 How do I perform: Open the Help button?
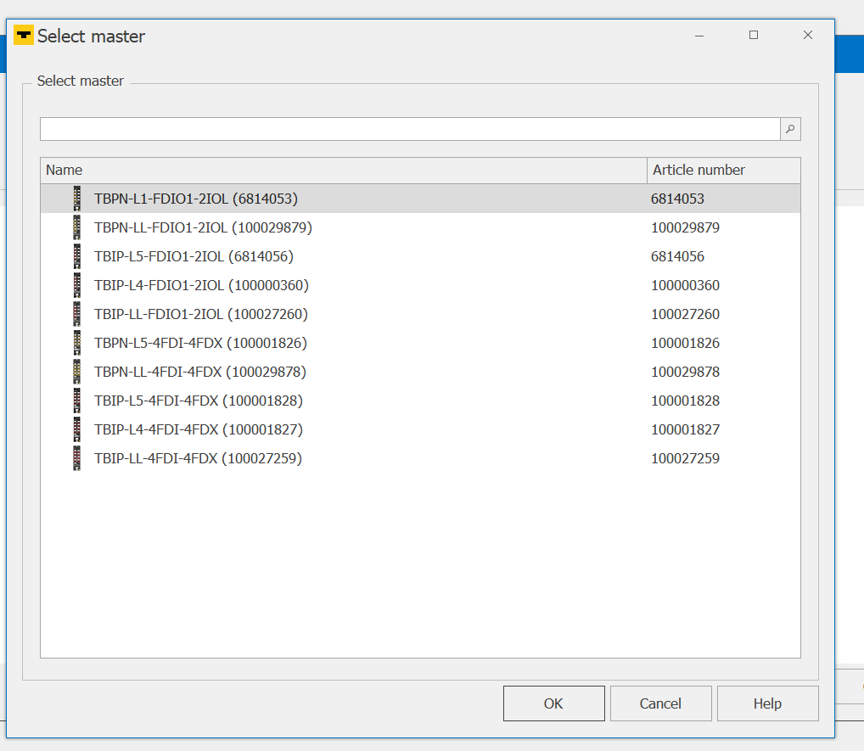767,703
